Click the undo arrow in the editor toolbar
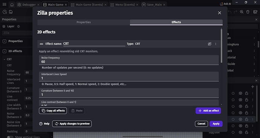This screenshot has height=138, width=260. [229, 12]
